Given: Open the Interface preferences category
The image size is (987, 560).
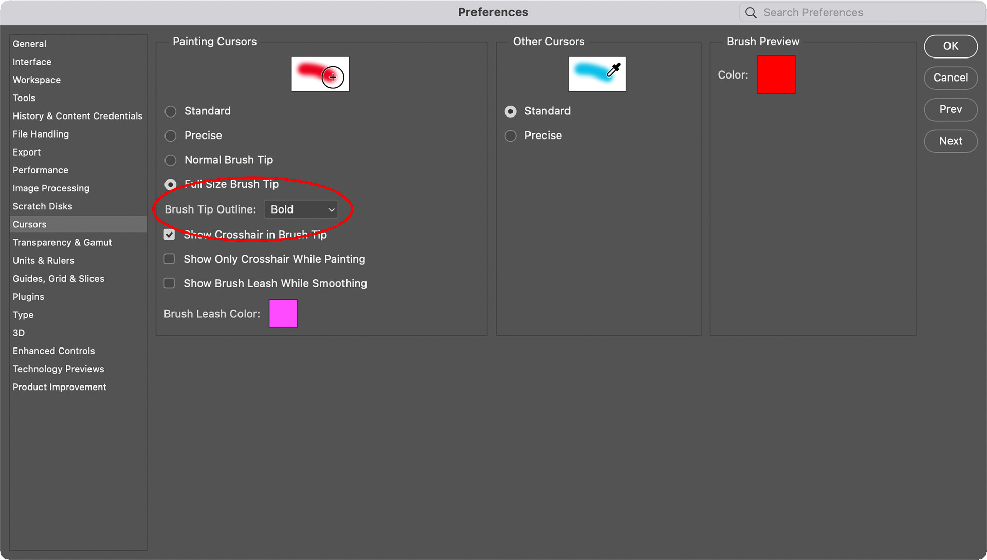Looking at the screenshot, I should click(x=32, y=62).
